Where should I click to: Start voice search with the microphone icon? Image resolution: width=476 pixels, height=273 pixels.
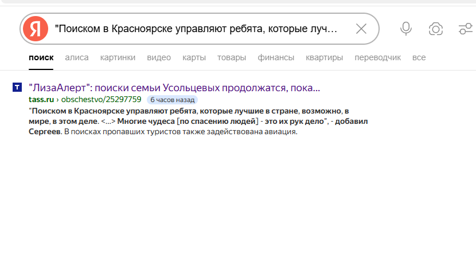406,29
